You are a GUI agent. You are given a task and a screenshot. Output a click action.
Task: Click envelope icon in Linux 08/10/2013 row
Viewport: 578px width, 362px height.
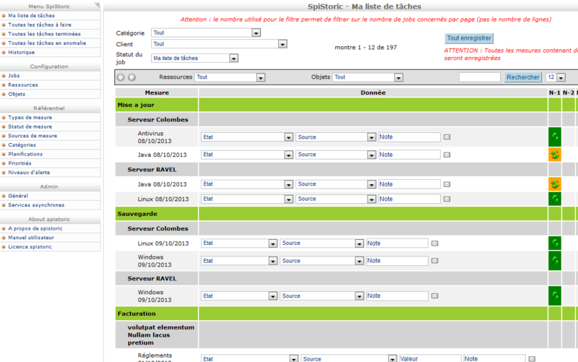[447, 199]
